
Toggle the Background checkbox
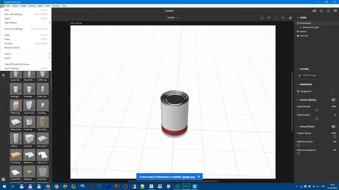point(298,91)
